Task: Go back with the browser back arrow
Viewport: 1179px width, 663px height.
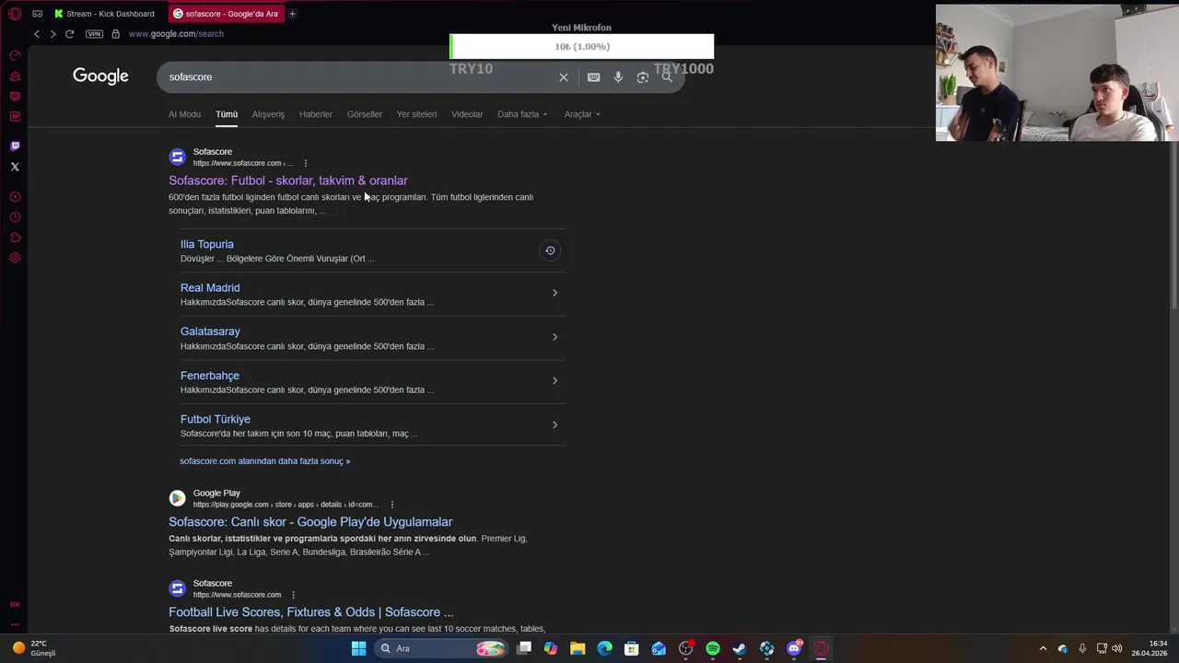Action: 37,34
